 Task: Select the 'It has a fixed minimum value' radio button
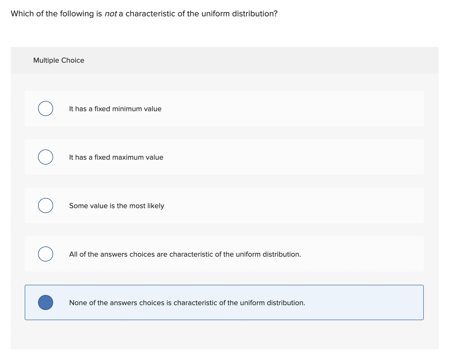pos(45,109)
